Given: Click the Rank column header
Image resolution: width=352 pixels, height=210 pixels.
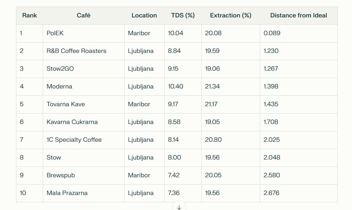Looking at the screenshot, I should 30,15.
